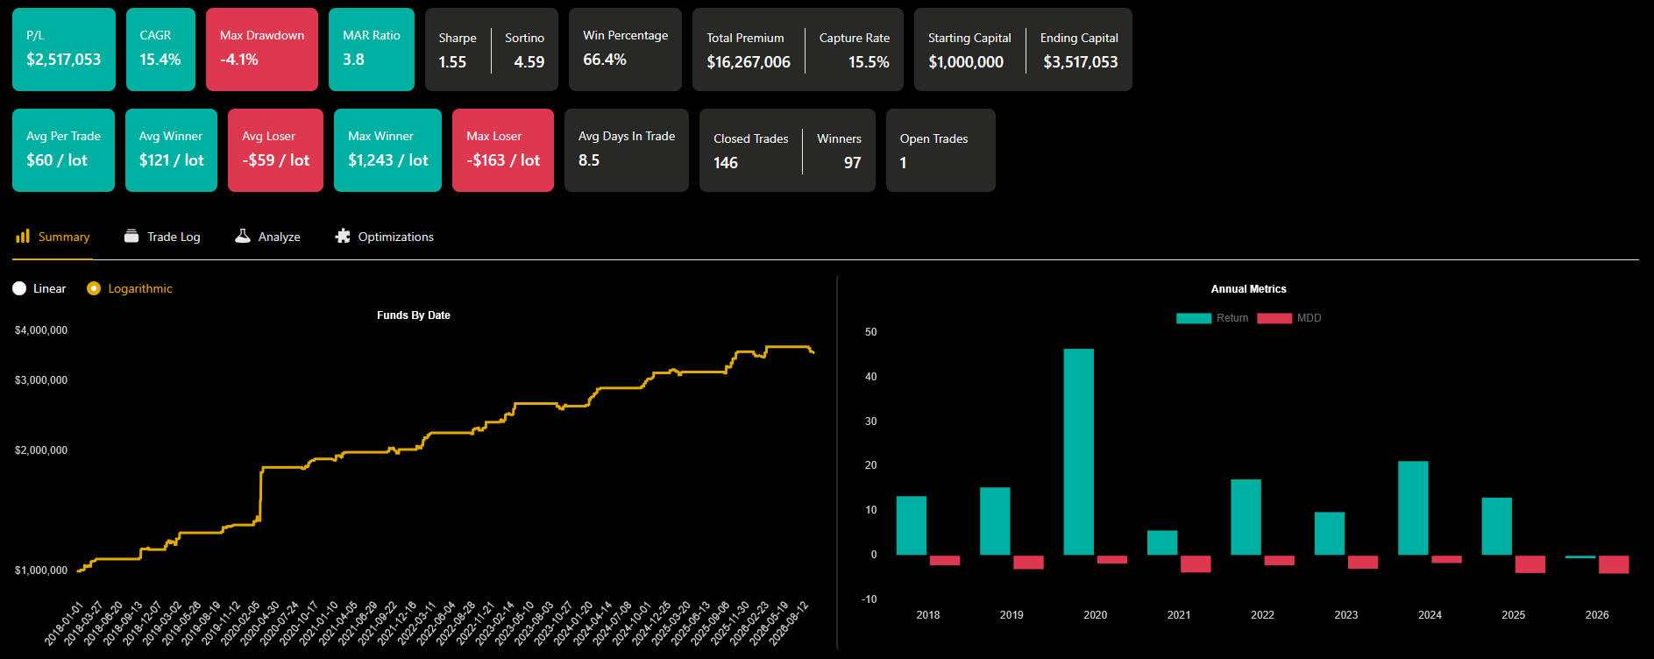Click the 2024 Return bar in Annual Metrics
The height and width of the screenshot is (659, 1654).
(1413, 508)
